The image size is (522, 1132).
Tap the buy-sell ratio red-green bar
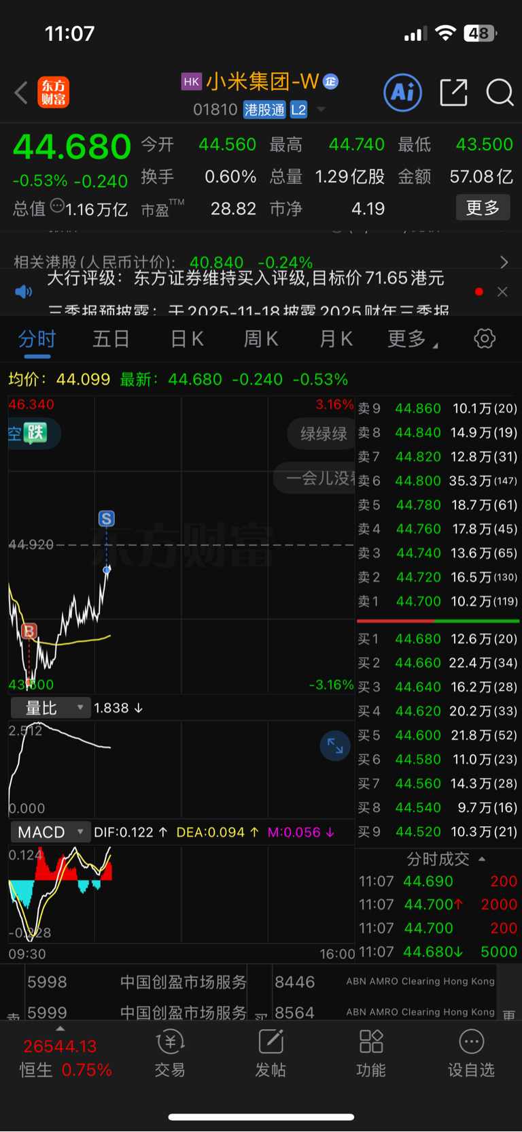(438, 621)
